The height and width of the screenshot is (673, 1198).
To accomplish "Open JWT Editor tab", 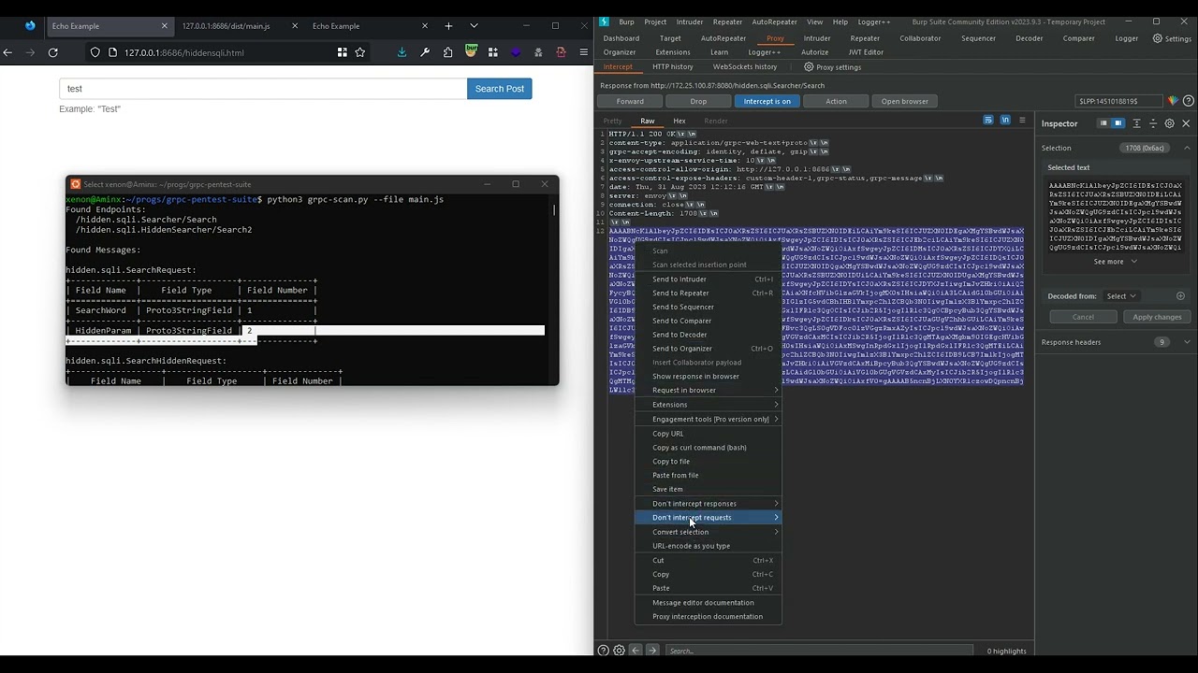I will pos(866,52).
